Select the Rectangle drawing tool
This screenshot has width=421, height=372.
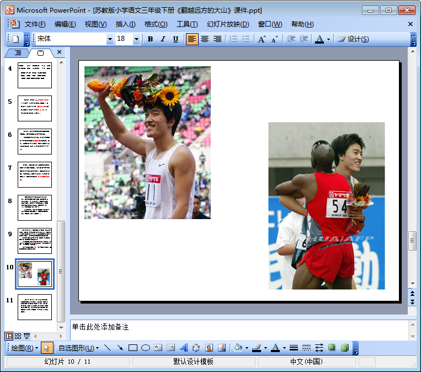coord(132,348)
